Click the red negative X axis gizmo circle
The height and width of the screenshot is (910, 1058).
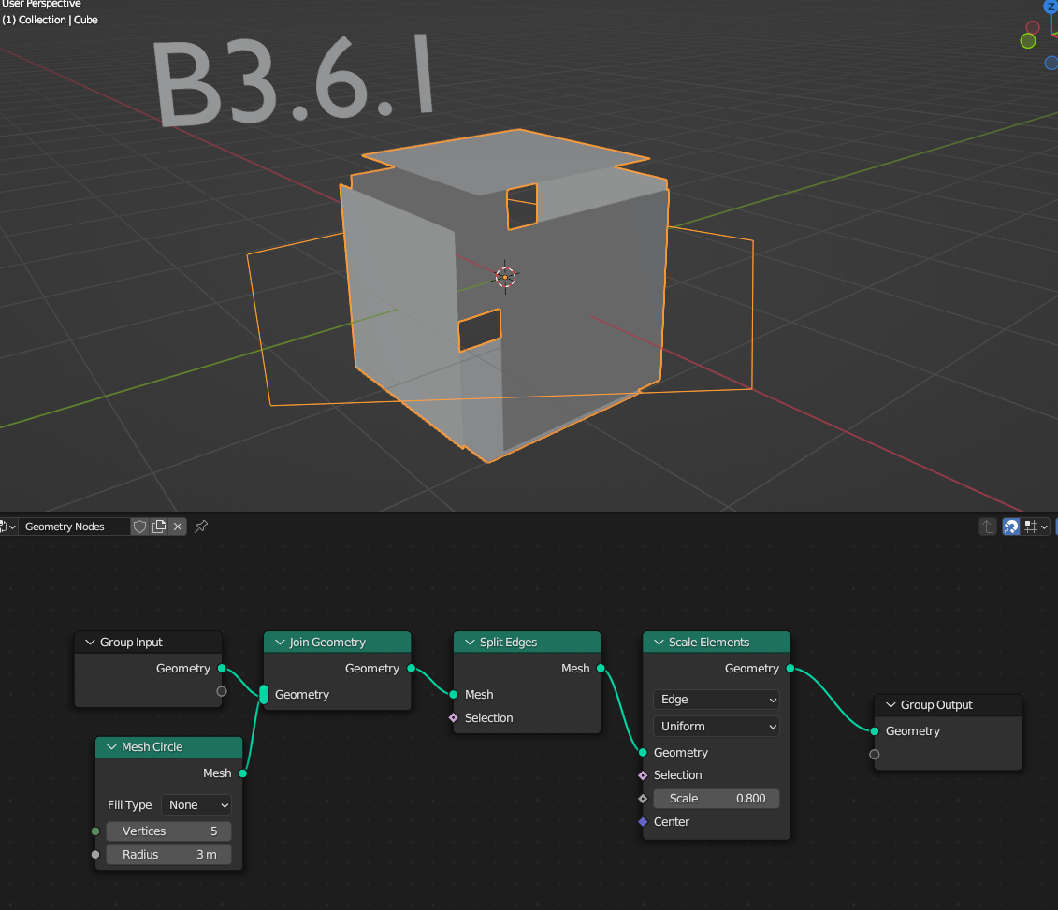click(x=1033, y=27)
